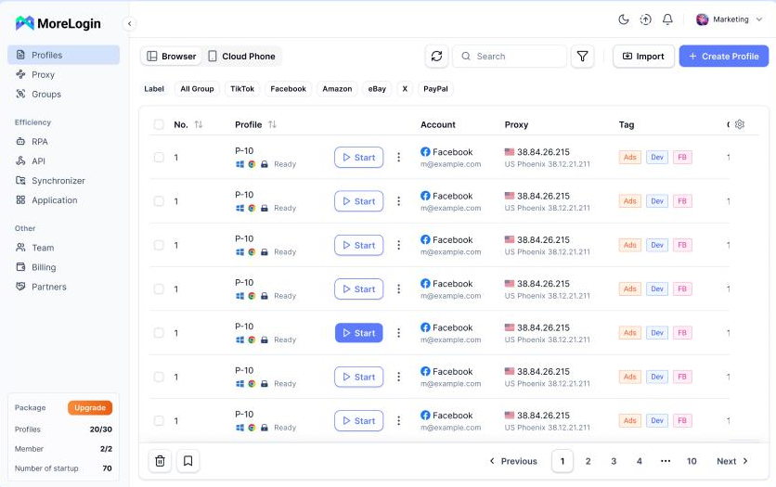Click the orange Upgrade button
Image resolution: width=776 pixels, height=487 pixels.
(90, 408)
